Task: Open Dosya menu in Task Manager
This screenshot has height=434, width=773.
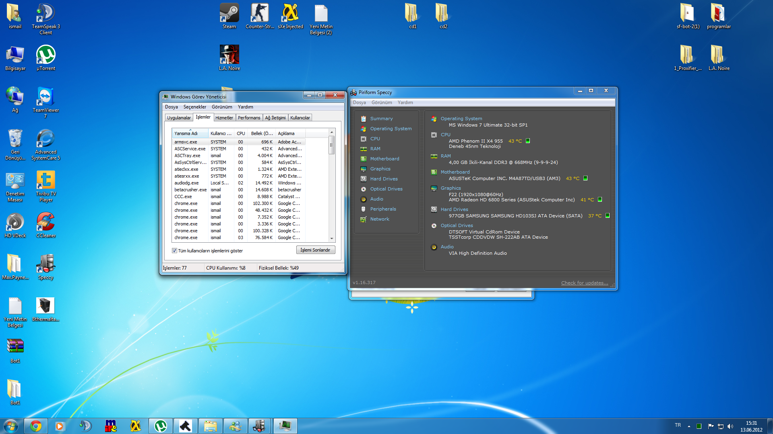Action: 172,106
